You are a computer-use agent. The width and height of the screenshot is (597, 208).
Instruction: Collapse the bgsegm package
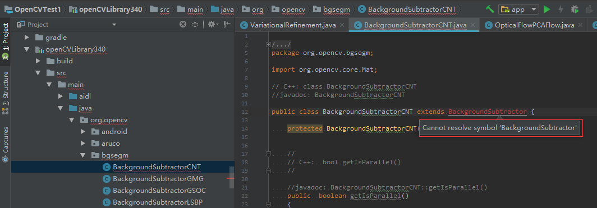pyautogui.click(x=83, y=155)
